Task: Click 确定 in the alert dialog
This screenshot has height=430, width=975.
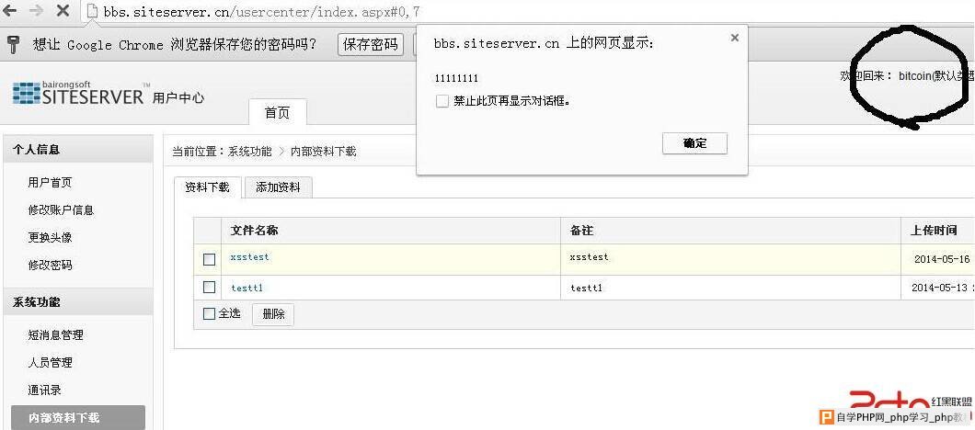Action: [694, 143]
